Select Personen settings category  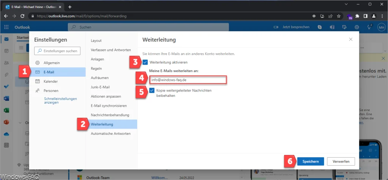[x=58, y=91]
